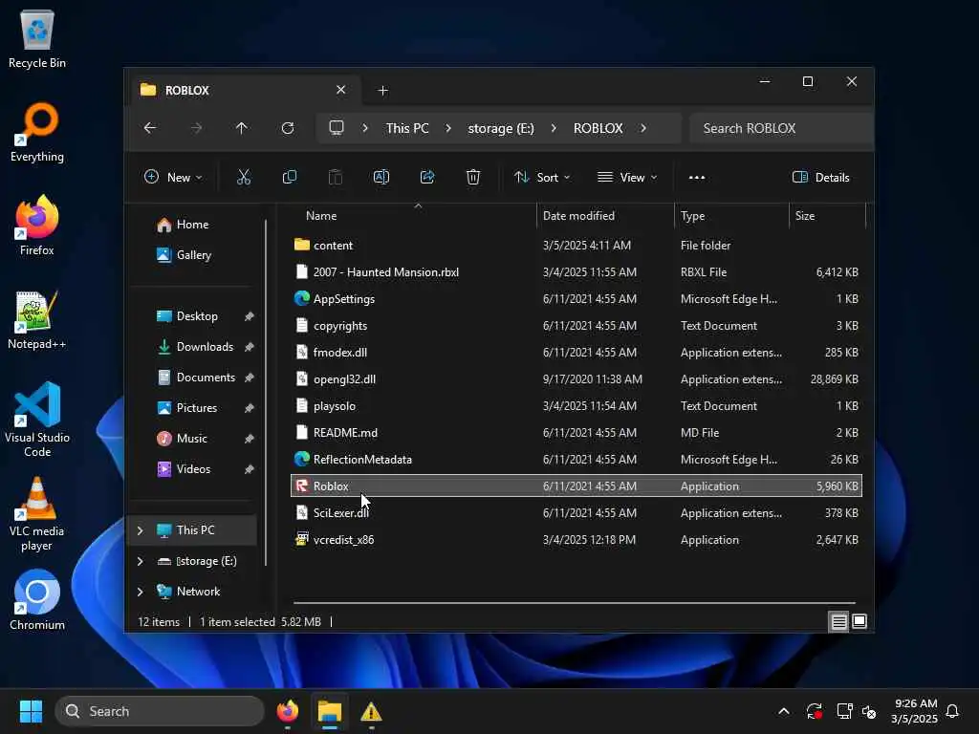Refresh the ROBLOX folder view

tap(288, 128)
